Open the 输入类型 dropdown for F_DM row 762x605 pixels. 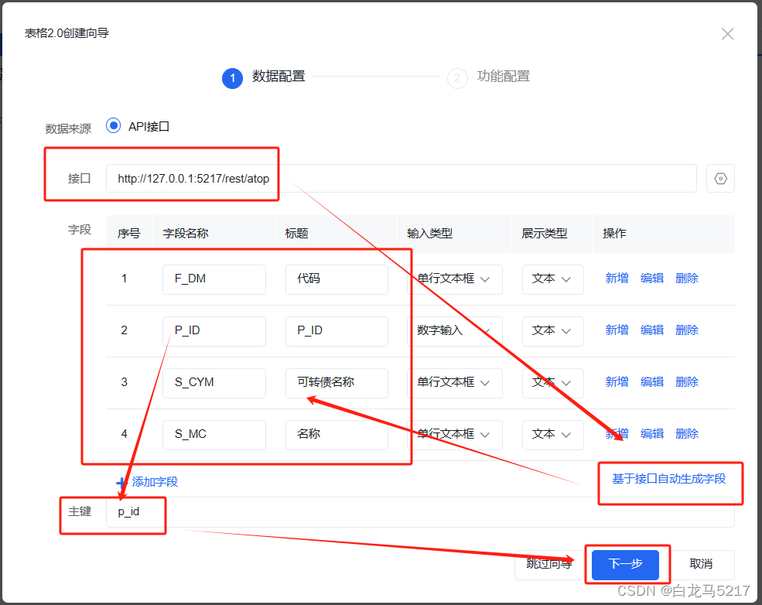point(455,279)
